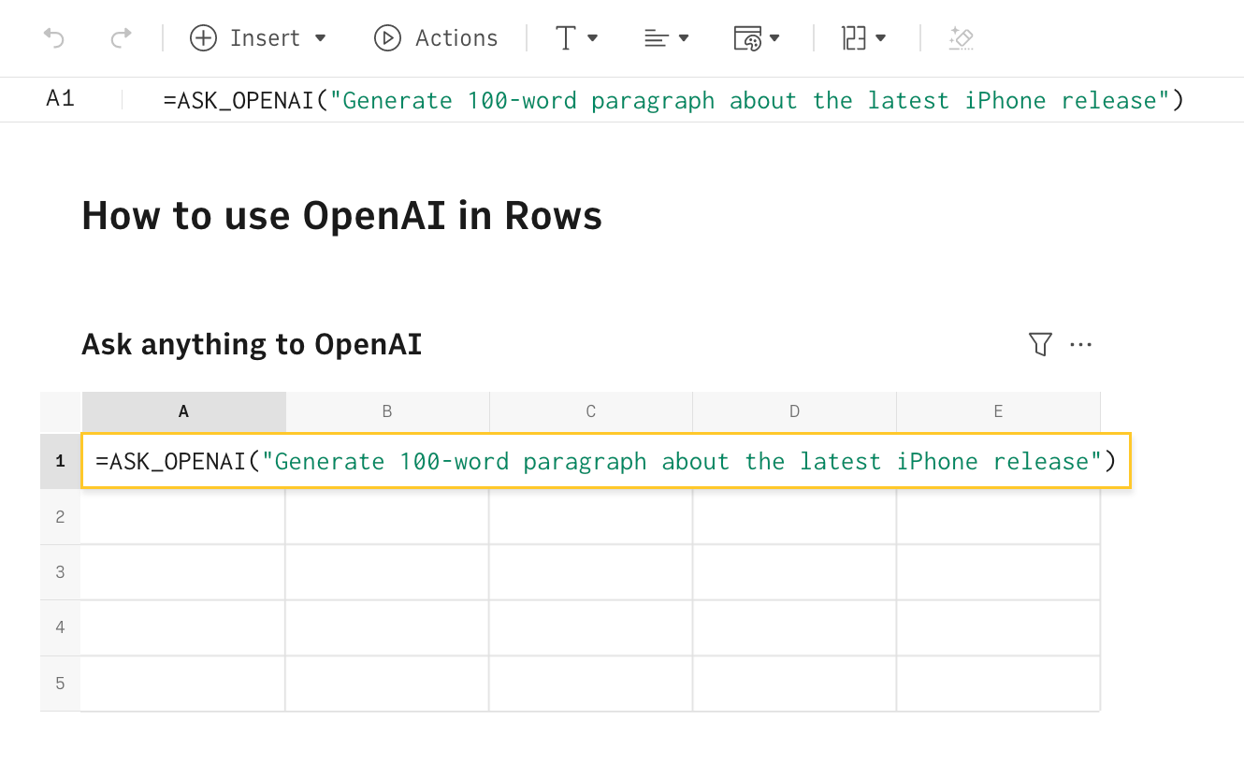Image resolution: width=1244 pixels, height=763 pixels.
Task: Open the Insert dropdown menu
Action: (x=258, y=38)
